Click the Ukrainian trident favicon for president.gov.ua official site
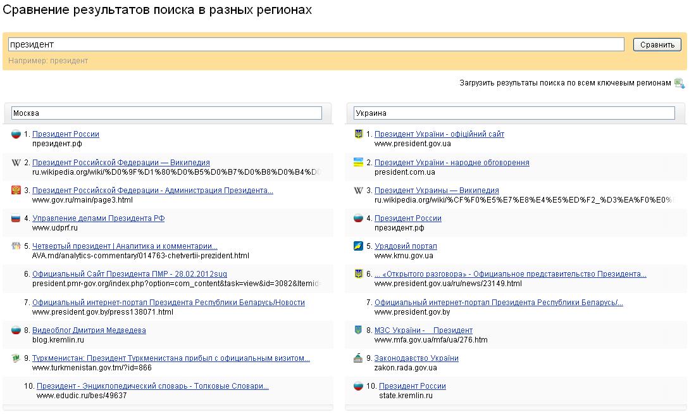 (359, 134)
